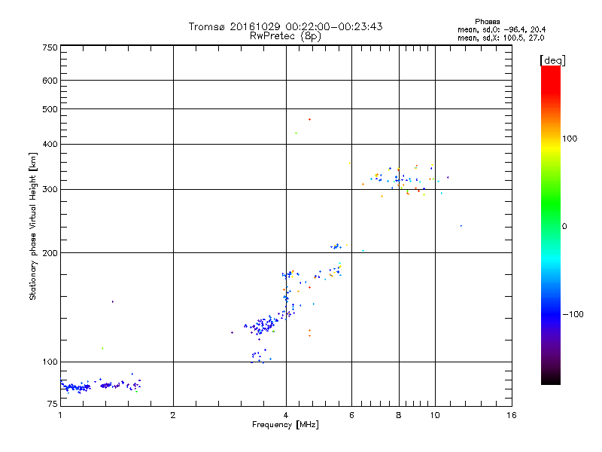Click the colorbar label '100'
The image size is (602, 452).
(570, 139)
